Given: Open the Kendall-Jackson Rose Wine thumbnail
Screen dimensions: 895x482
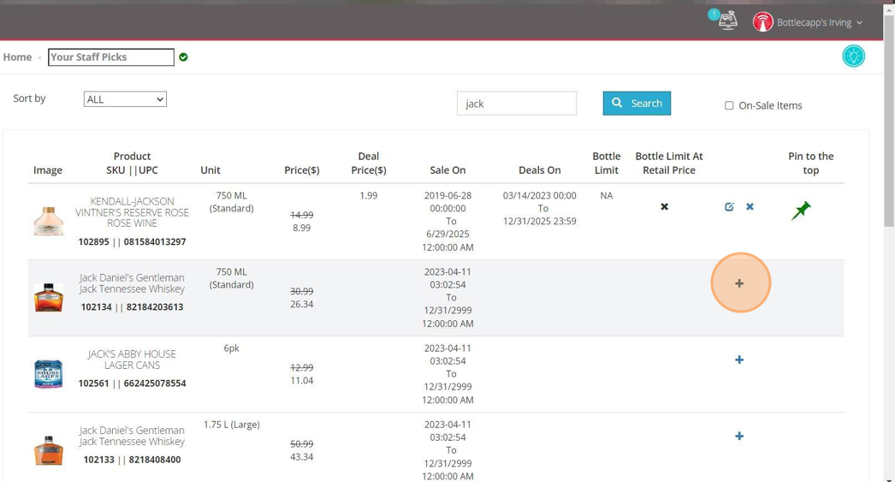Looking at the screenshot, I should pyautogui.click(x=49, y=221).
